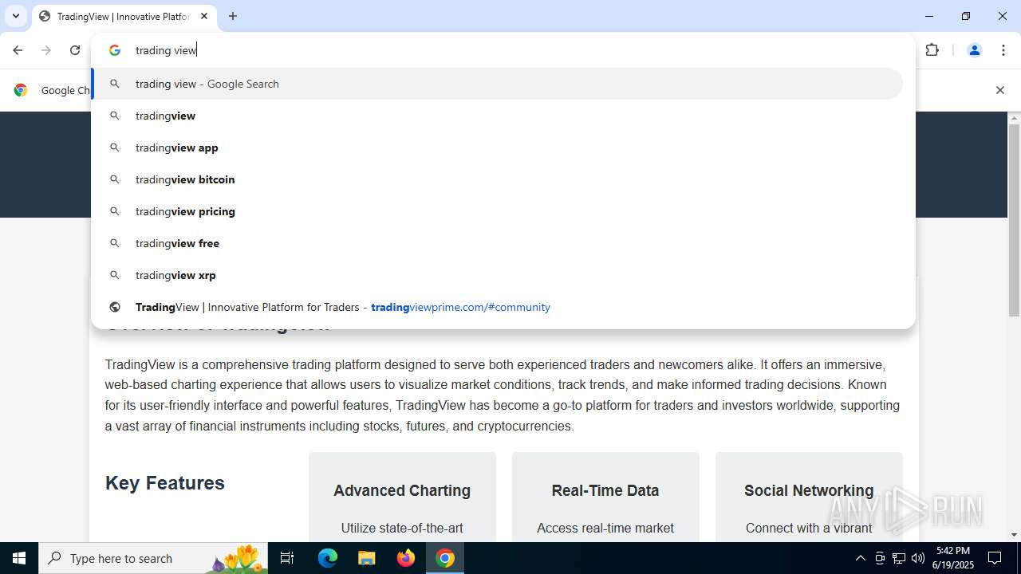This screenshot has height=574, width=1021.
Task: Click the page vertical scrollbar thumb
Action: (x=1014, y=220)
